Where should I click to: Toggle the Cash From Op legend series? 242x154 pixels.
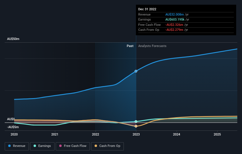point(107,146)
